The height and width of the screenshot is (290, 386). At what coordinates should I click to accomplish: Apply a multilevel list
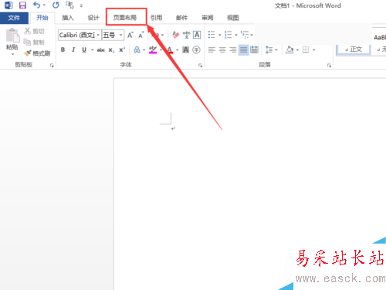pyautogui.click(x=245, y=35)
